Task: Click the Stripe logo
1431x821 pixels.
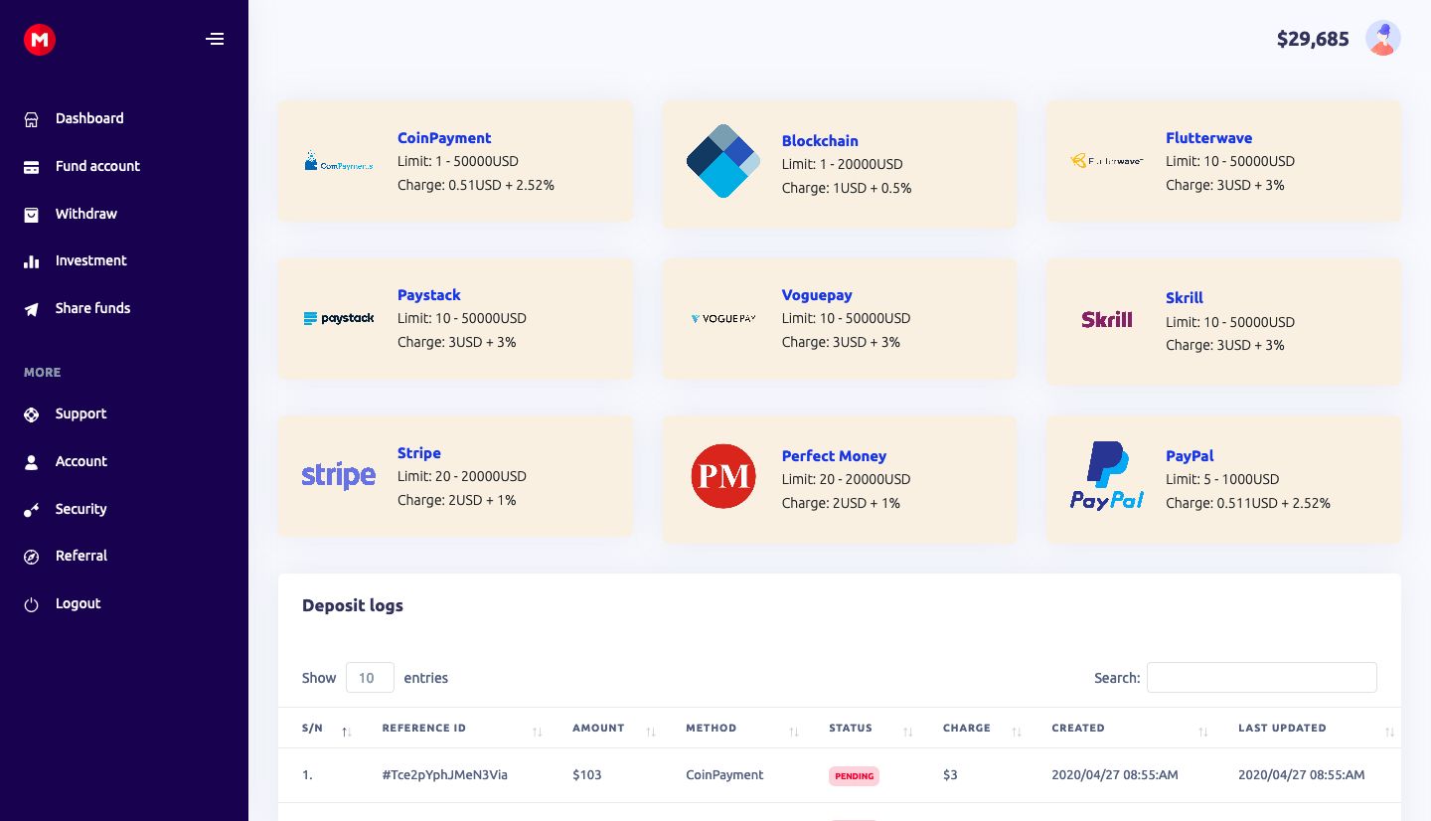Action: pyautogui.click(x=339, y=476)
